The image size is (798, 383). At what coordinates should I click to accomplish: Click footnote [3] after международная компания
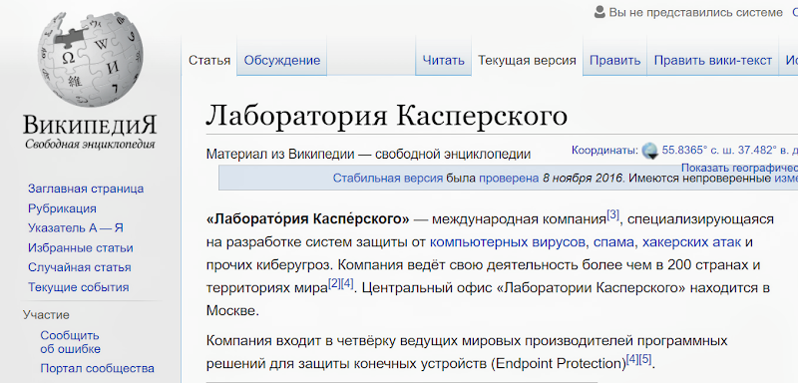pos(612,215)
